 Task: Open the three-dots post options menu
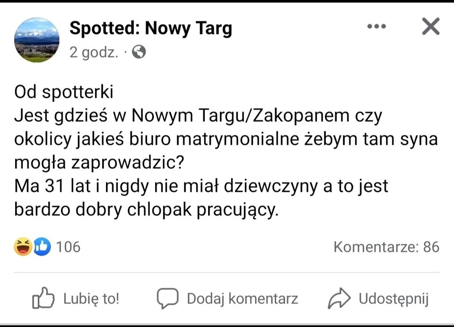pyautogui.click(x=376, y=26)
